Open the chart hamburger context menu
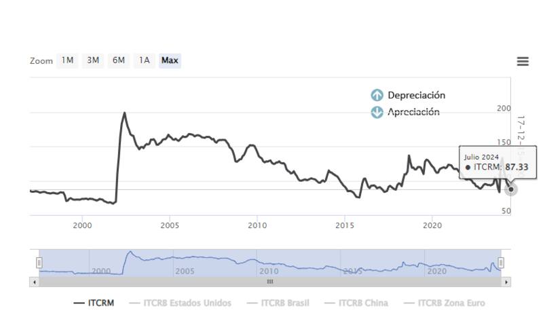This screenshot has width=543, height=319. [x=523, y=61]
